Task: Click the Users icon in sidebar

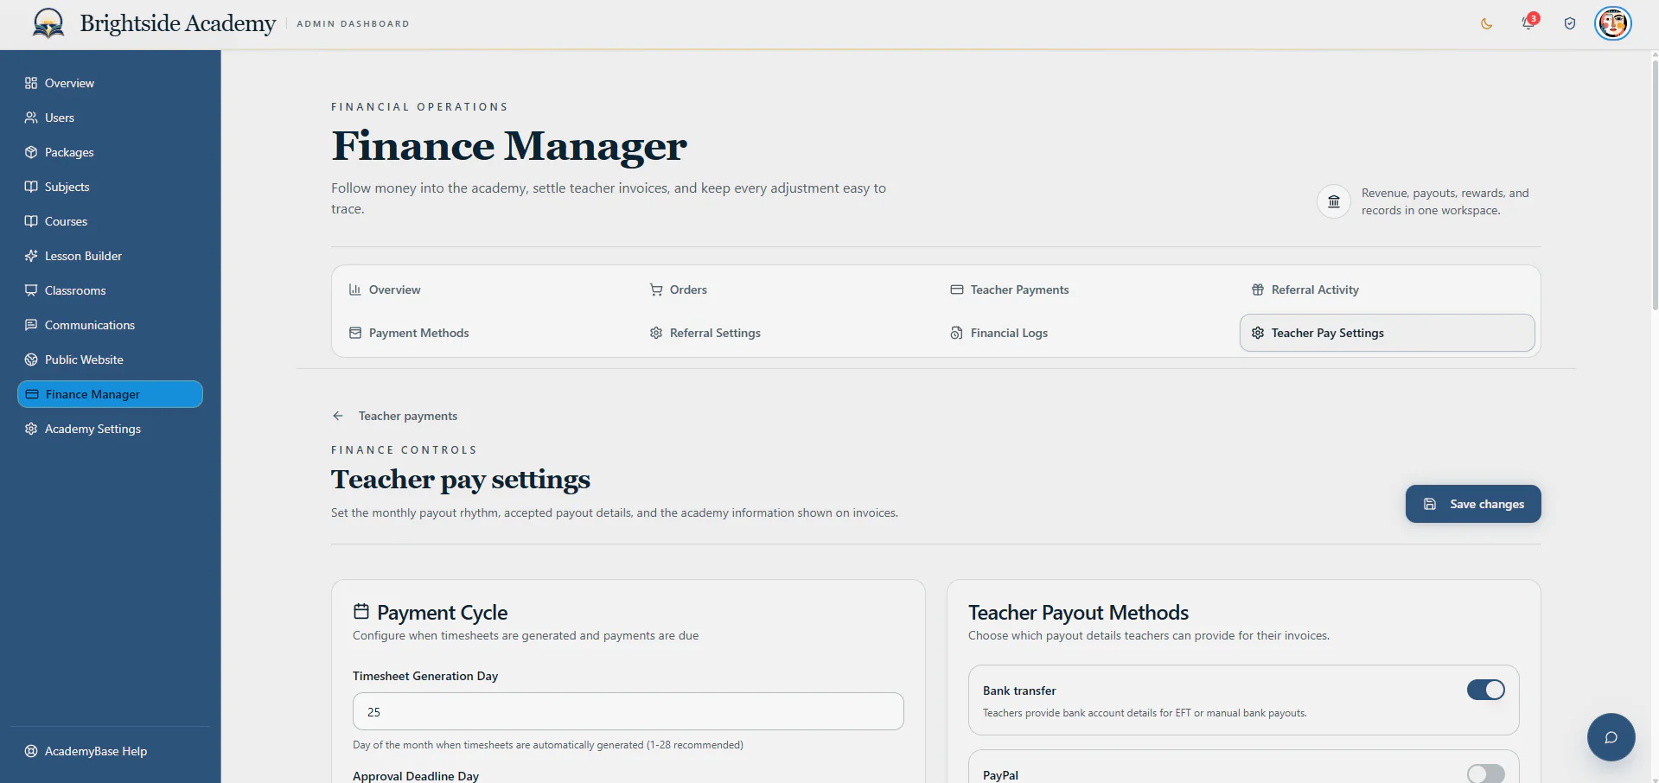Action: 31,118
